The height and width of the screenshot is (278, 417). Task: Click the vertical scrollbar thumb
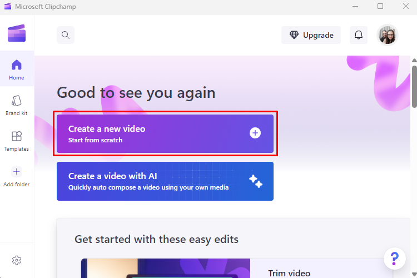(x=414, y=87)
